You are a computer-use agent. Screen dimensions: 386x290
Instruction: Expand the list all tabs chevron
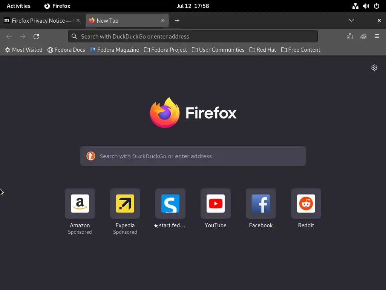point(351,20)
